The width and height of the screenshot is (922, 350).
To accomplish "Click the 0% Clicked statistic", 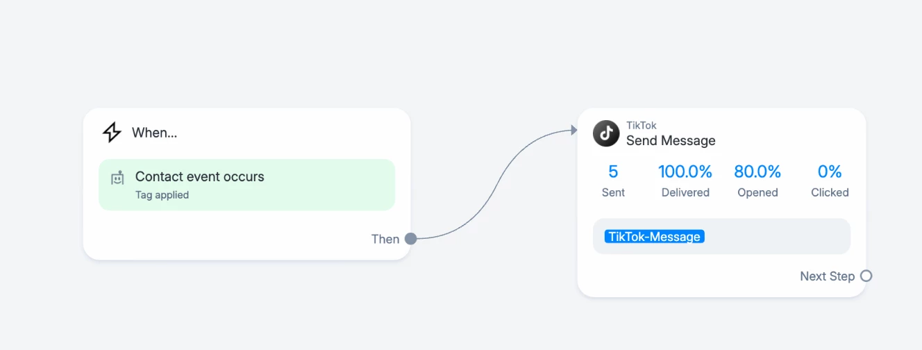I will coord(830,181).
